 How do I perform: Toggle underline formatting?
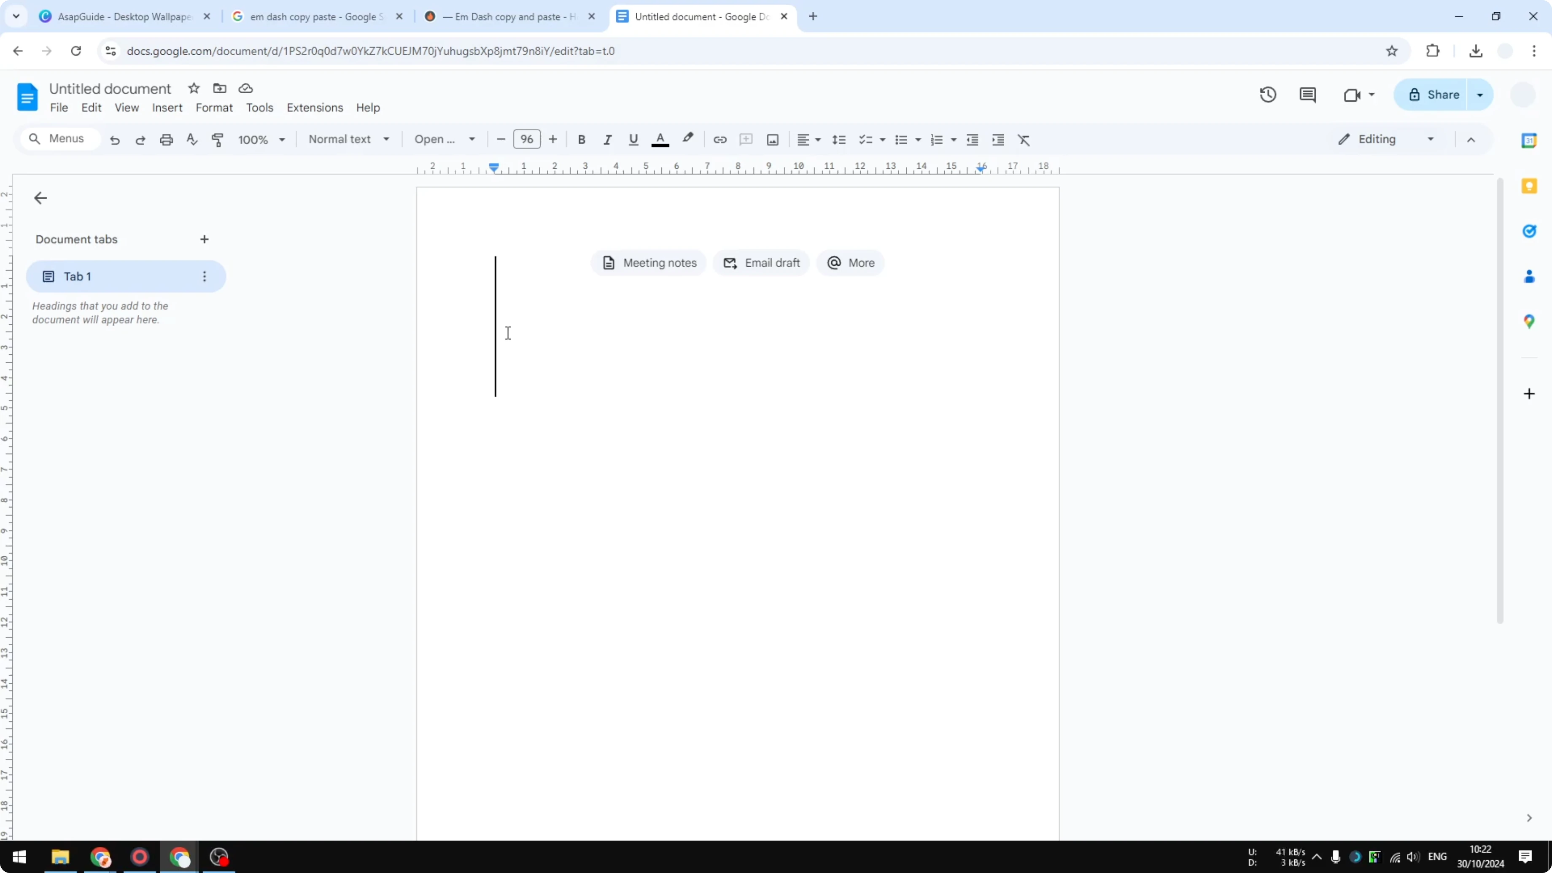click(x=633, y=139)
